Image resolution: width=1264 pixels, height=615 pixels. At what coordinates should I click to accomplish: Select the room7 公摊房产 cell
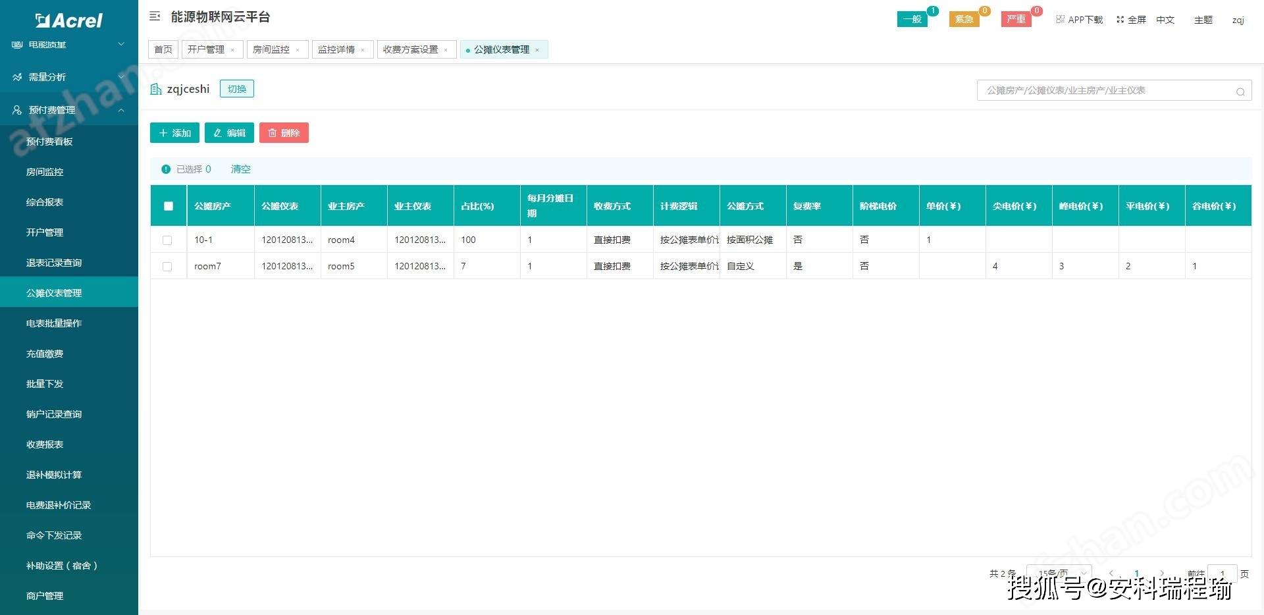(221, 266)
